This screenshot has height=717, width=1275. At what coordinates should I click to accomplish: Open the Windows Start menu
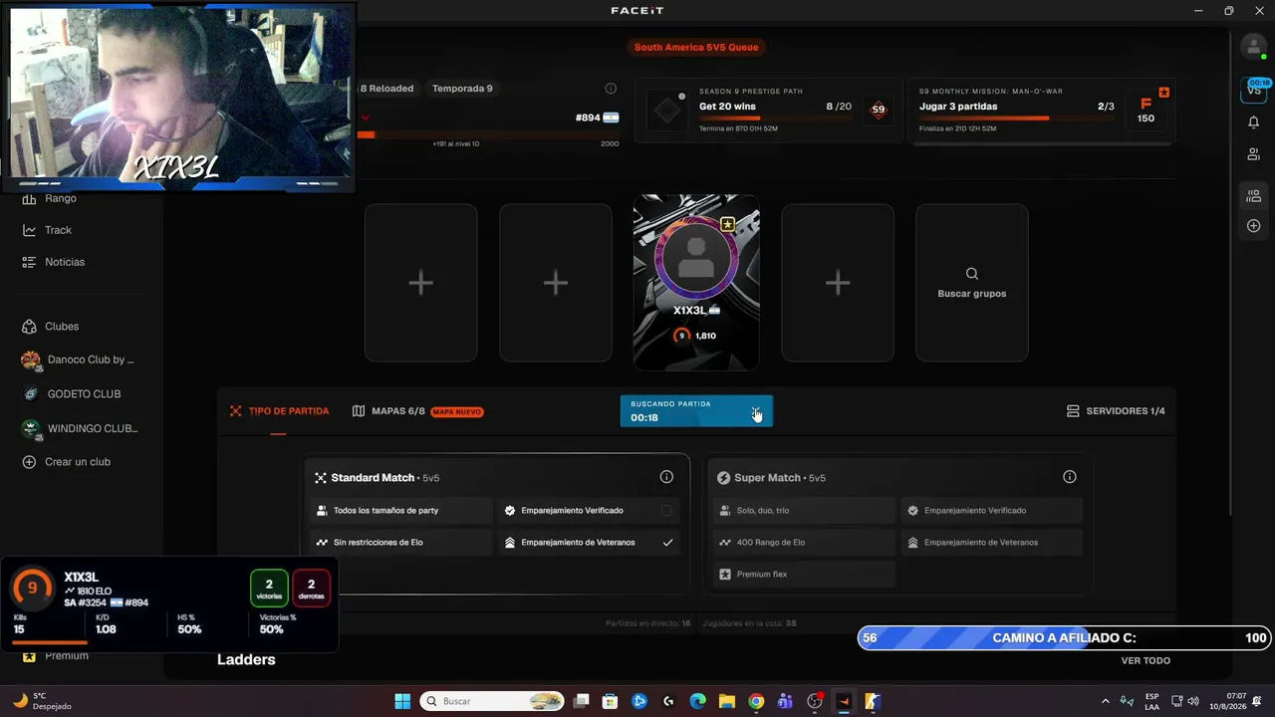tap(402, 701)
